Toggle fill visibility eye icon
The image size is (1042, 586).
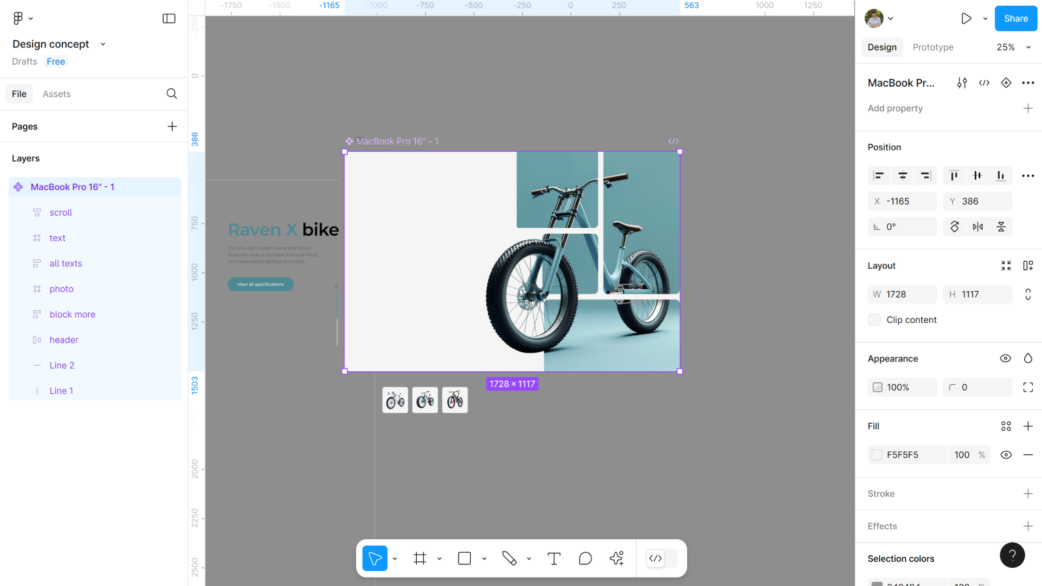[1006, 455]
